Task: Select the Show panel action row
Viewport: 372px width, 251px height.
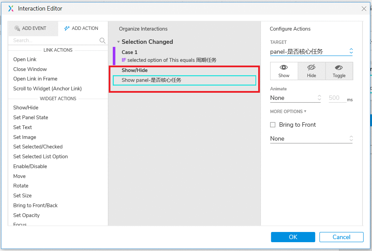Action: pos(184,80)
